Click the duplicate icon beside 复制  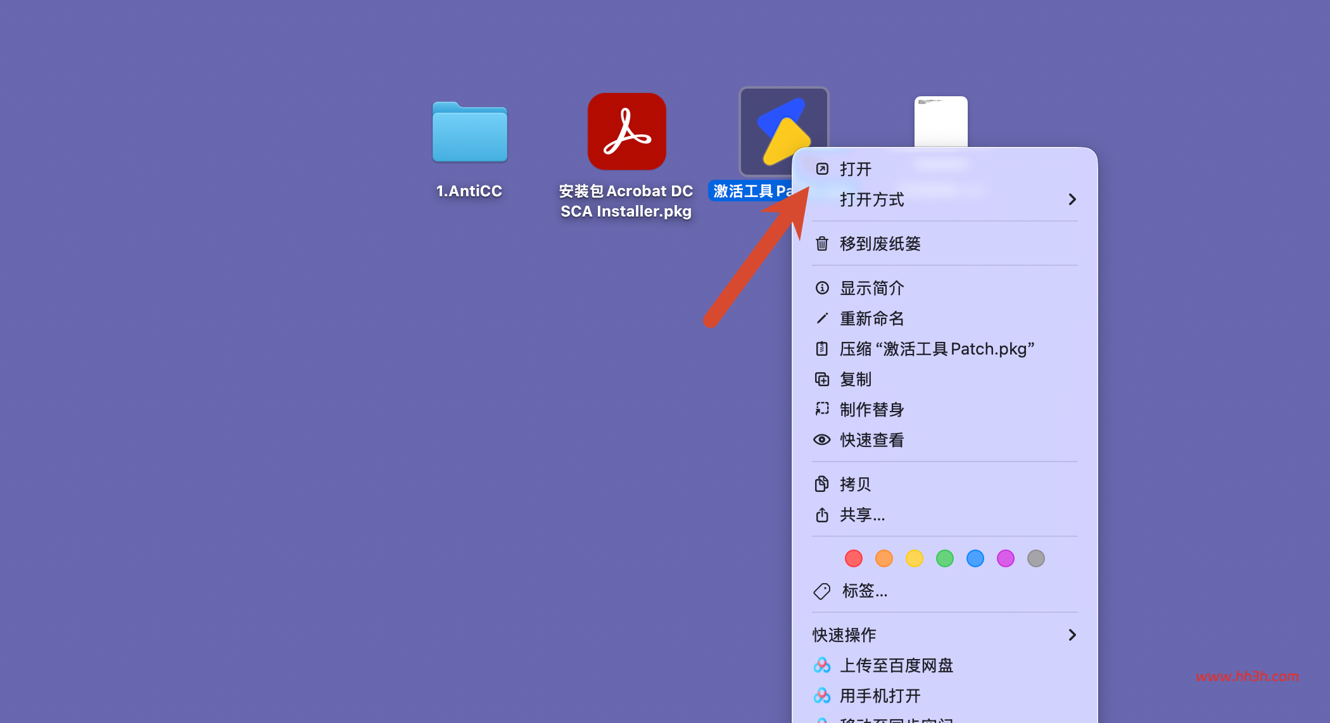click(x=822, y=379)
